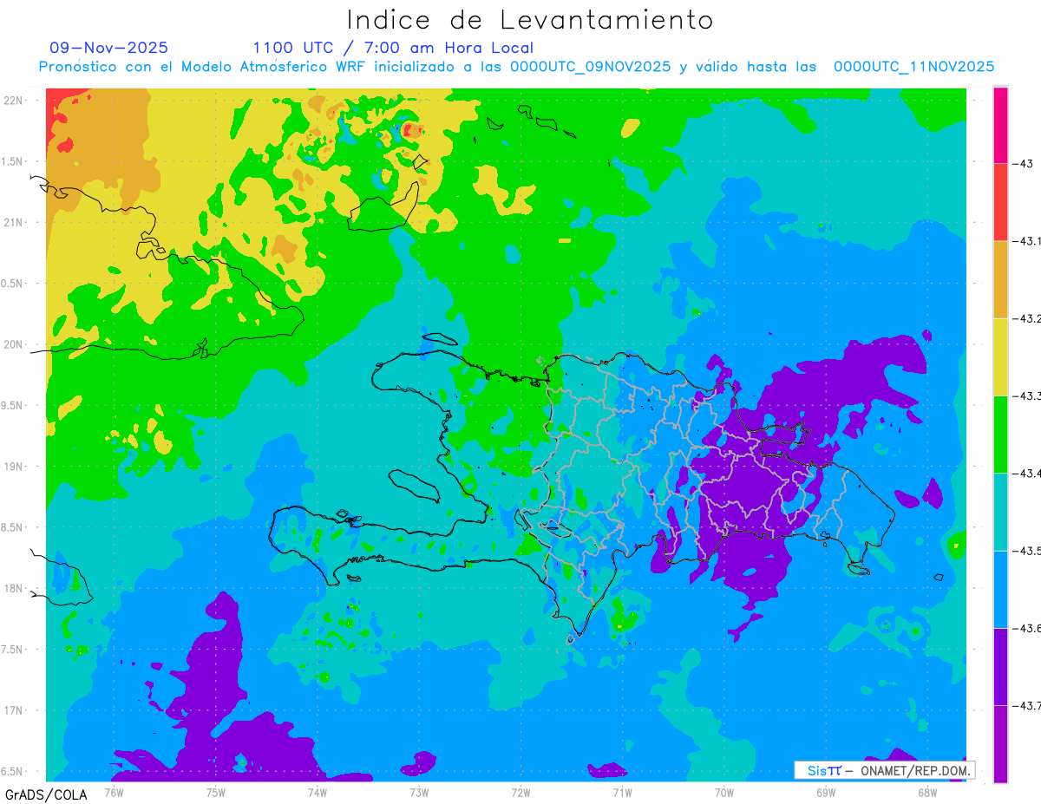Click the 'Pronostico con el Modelo Atmosferico WRF' line
The image size is (1041, 804).
pos(518,67)
